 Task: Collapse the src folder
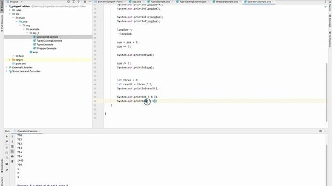(10, 14)
